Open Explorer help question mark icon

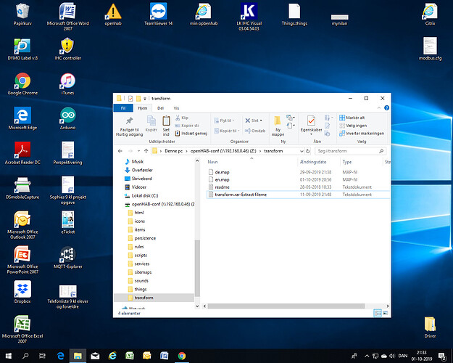[386, 107]
